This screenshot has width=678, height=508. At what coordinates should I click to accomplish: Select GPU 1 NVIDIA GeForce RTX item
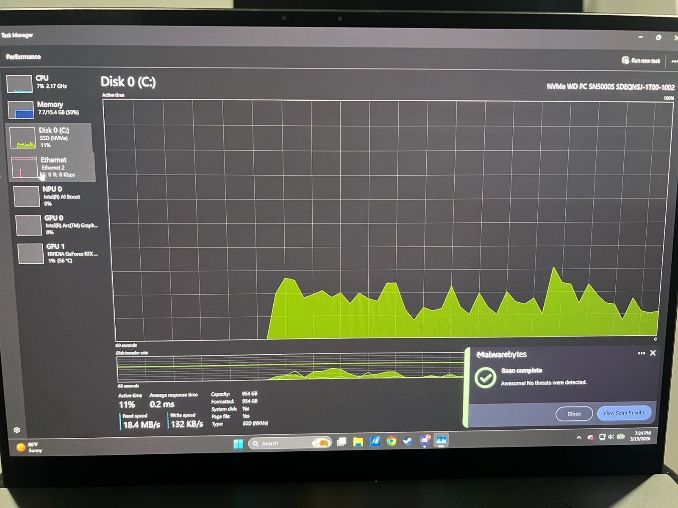point(58,253)
